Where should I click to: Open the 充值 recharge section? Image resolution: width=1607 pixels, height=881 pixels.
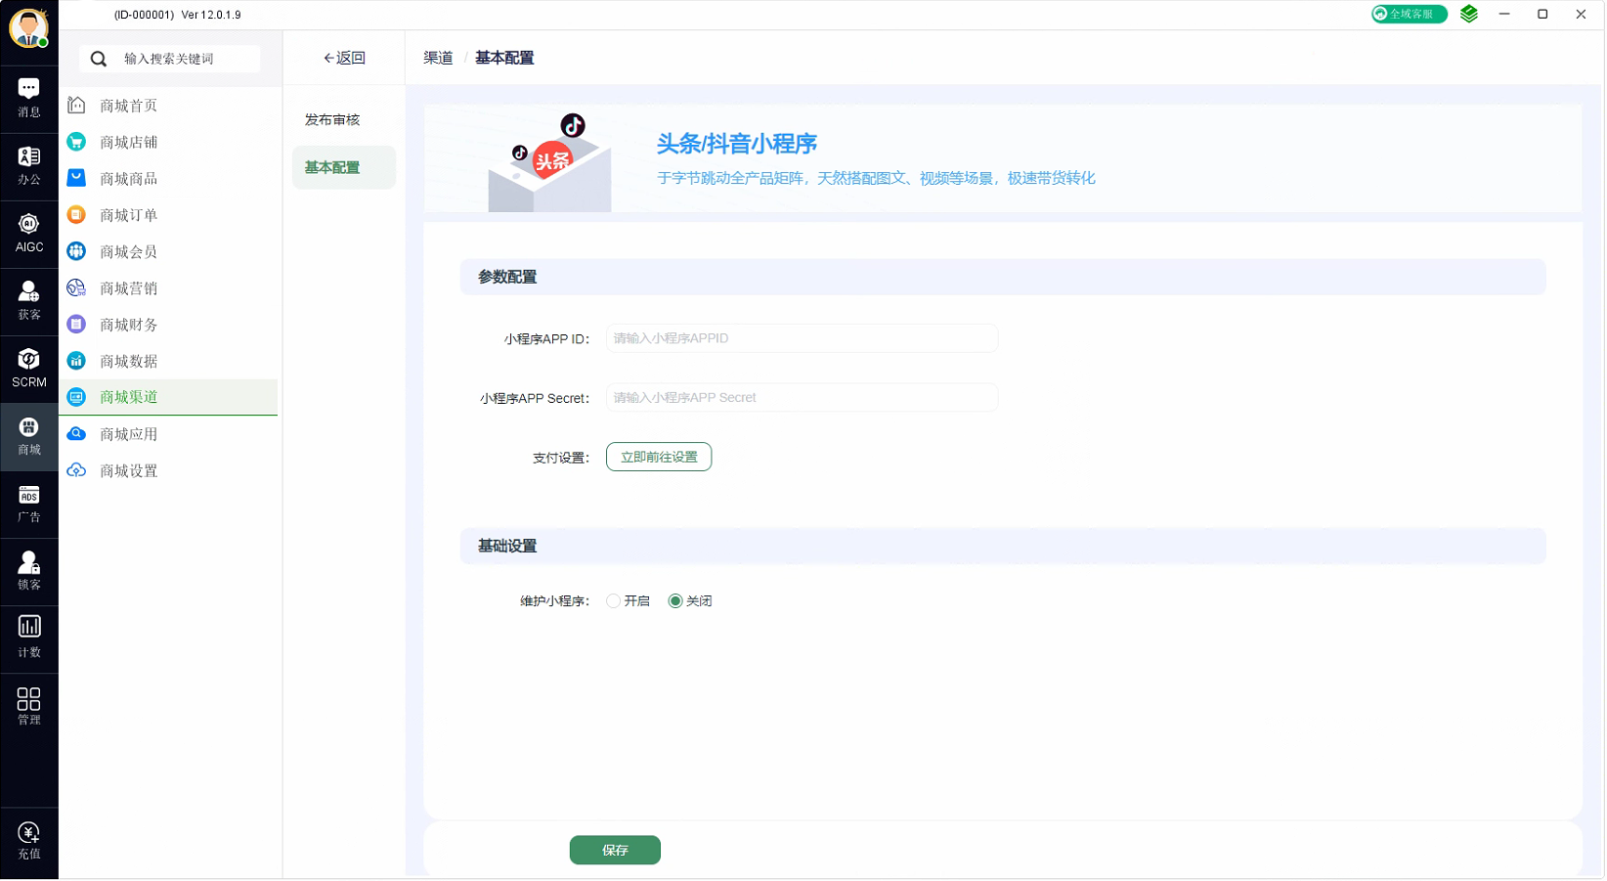click(29, 840)
